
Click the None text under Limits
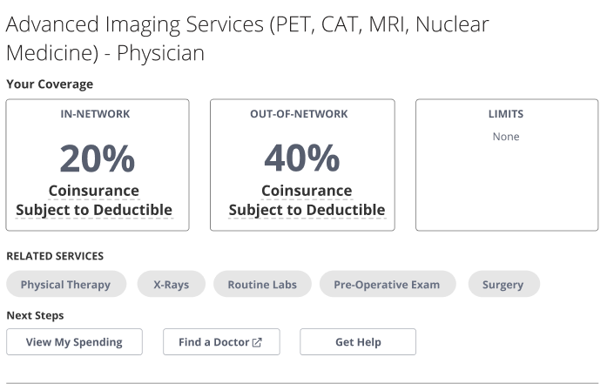click(x=506, y=137)
